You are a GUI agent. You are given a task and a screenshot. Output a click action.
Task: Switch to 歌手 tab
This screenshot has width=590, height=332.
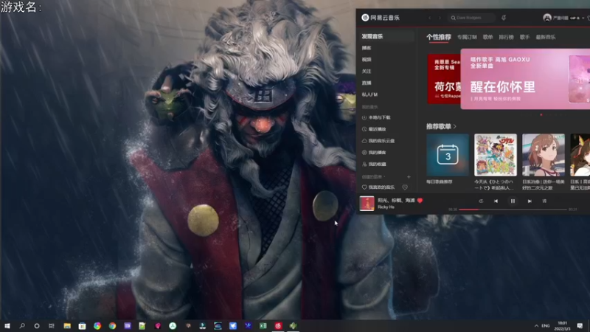(x=525, y=37)
